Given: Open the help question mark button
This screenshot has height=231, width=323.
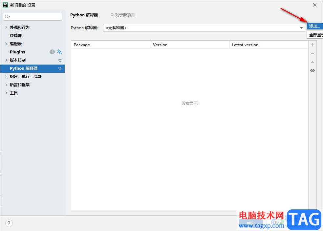Looking at the screenshot, I should [9, 223].
